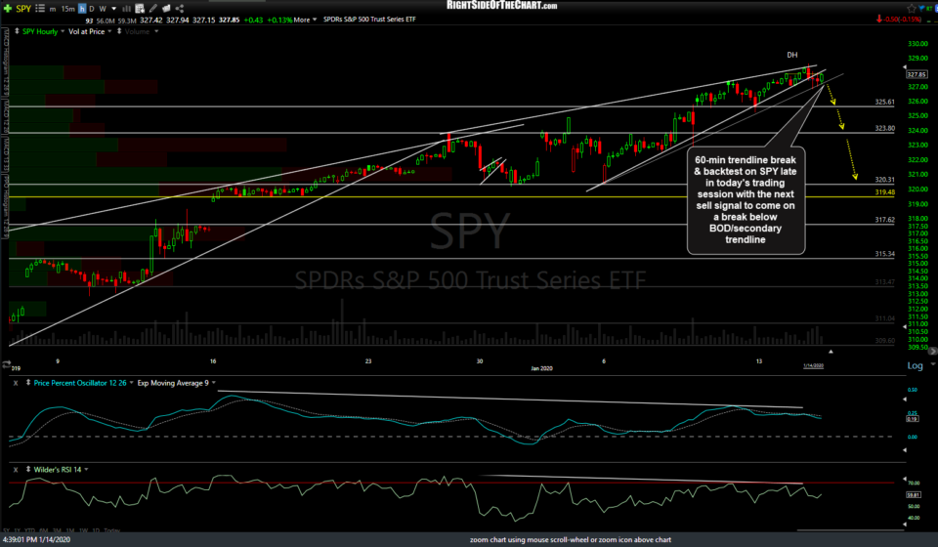Image resolution: width=938 pixels, height=547 pixels.
Task: Switch to the Daily 'D' timeframe
Action: pos(92,9)
